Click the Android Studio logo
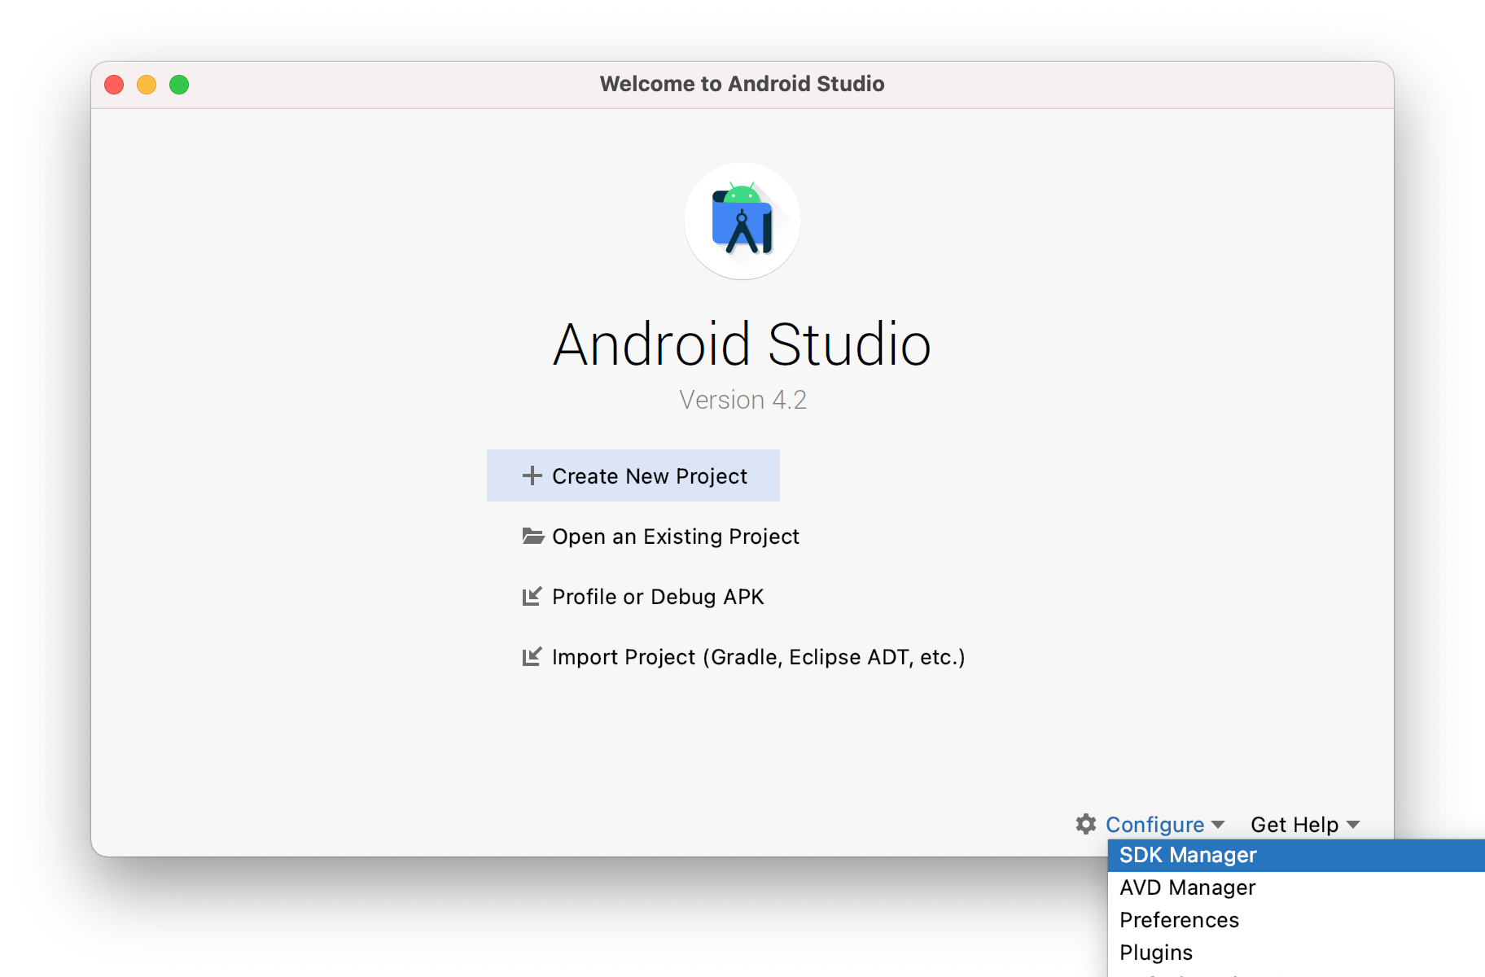 [742, 221]
